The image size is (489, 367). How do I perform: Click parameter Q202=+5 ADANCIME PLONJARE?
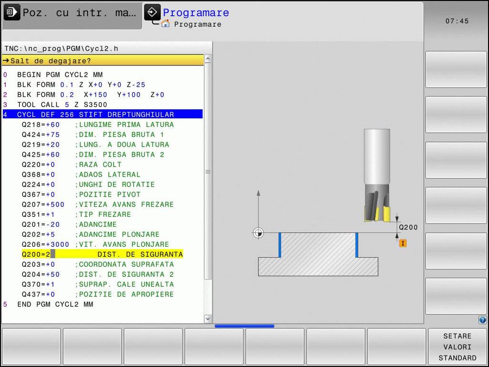click(90, 234)
